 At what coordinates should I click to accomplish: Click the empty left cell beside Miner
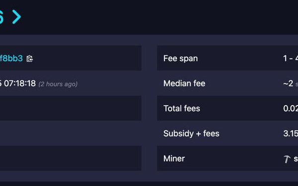71,158
